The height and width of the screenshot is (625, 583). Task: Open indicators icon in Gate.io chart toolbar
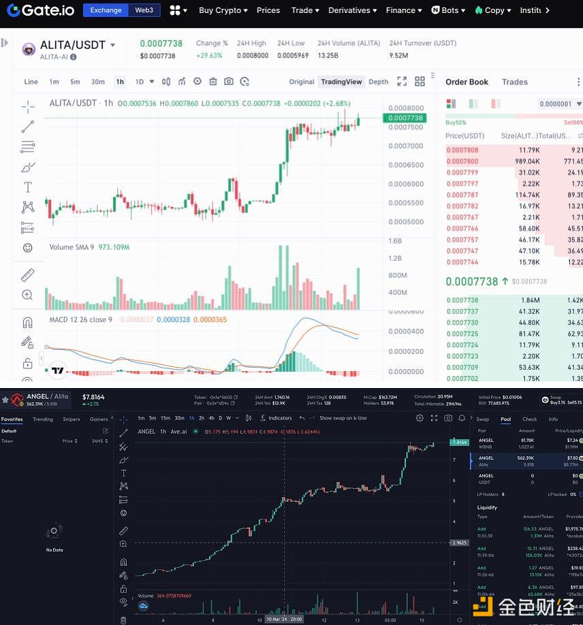tap(182, 82)
